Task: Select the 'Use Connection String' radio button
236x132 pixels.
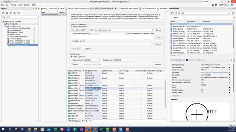Action: pyautogui.click(x=72, y=34)
